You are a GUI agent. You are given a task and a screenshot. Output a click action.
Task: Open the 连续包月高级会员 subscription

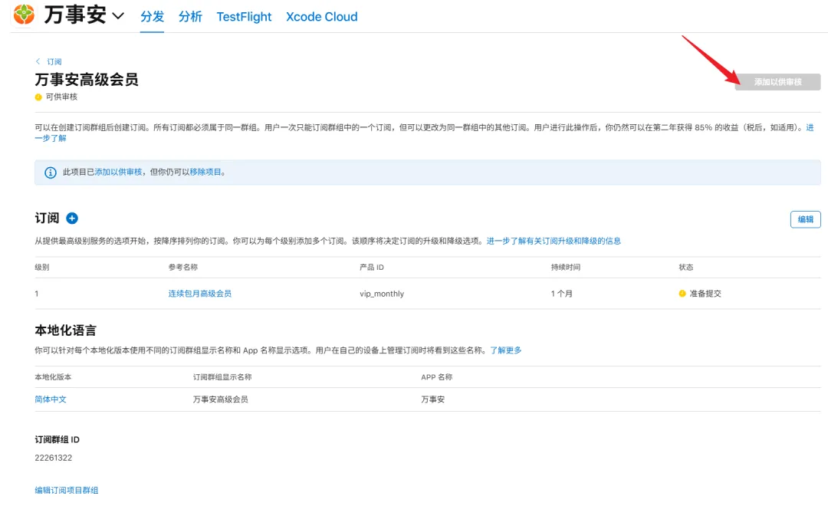click(199, 294)
